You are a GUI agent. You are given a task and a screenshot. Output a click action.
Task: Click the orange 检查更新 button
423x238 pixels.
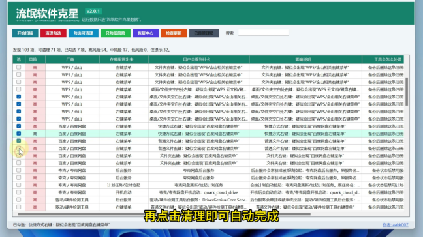pyautogui.click(x=174, y=33)
